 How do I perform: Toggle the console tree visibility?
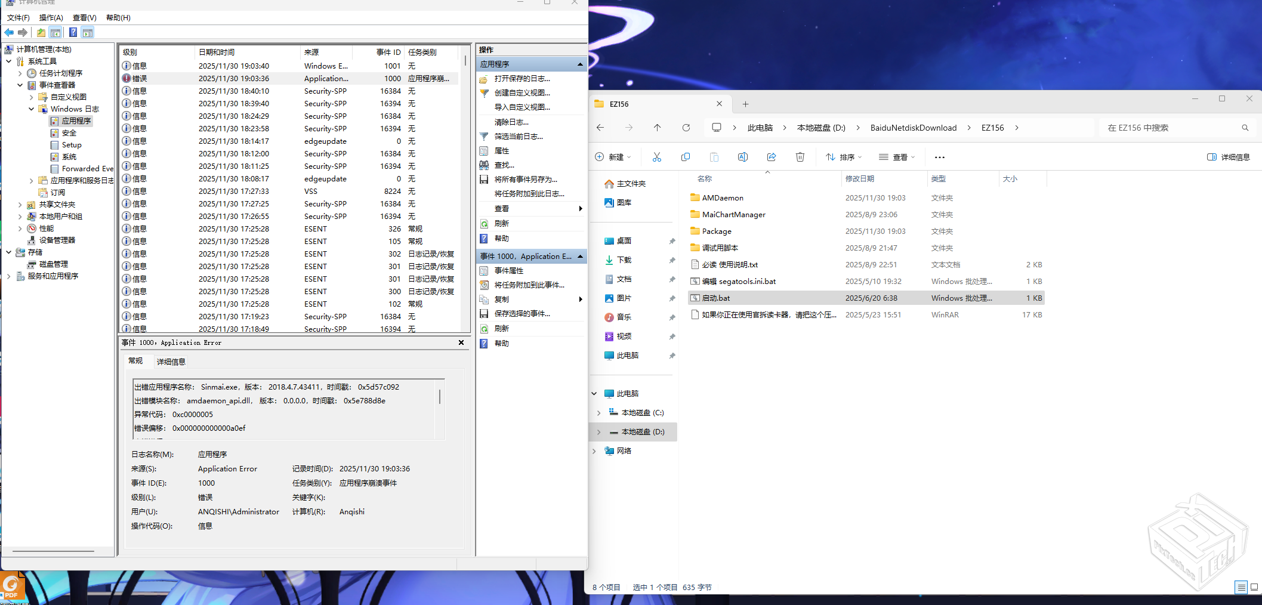point(56,32)
